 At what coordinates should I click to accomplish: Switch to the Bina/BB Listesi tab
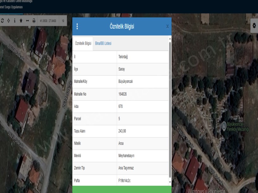(103, 43)
